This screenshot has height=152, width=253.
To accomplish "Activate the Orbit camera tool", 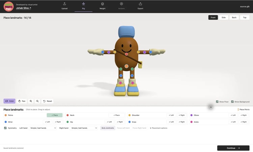I will click(x=9, y=101).
